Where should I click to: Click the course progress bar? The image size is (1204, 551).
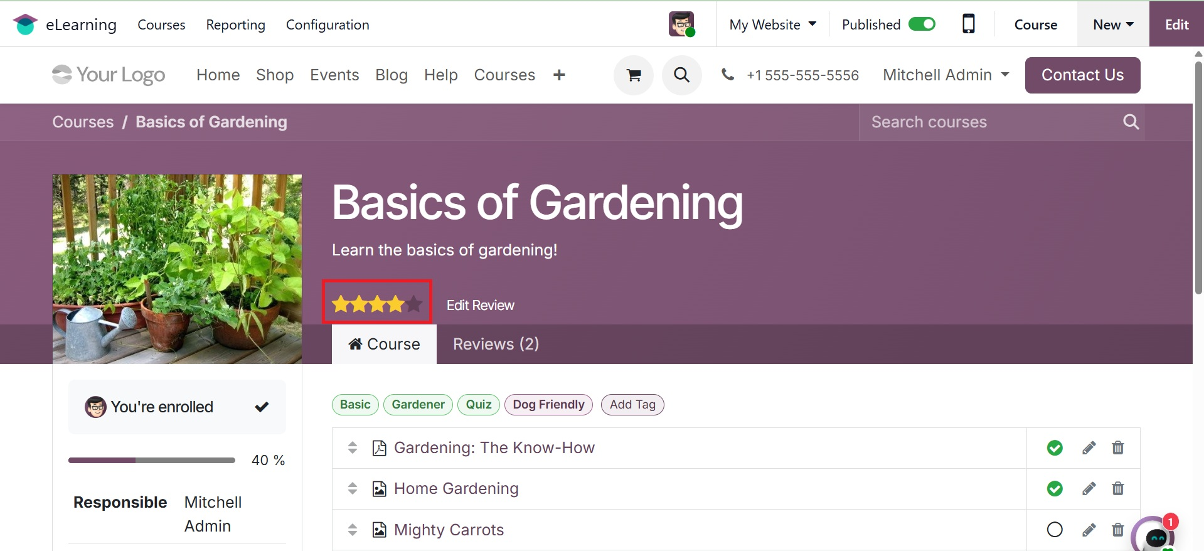point(151,461)
